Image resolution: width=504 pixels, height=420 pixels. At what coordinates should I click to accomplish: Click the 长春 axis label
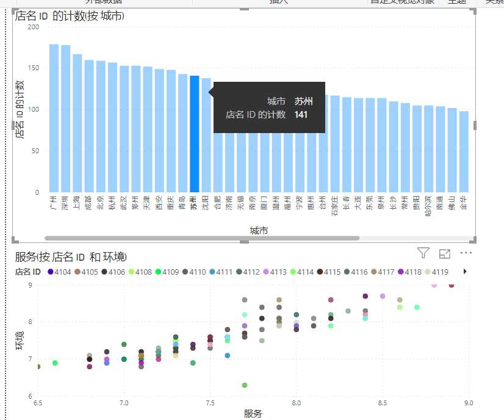347,203
